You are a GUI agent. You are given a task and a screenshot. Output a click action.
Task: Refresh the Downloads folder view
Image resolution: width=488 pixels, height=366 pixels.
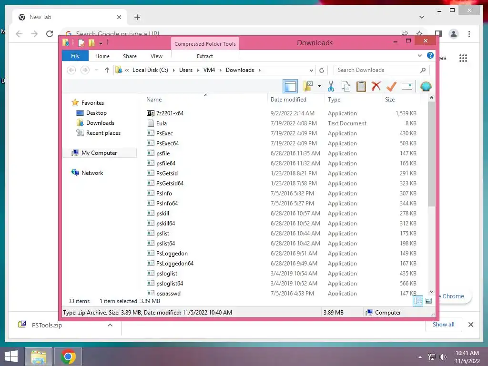click(x=322, y=71)
